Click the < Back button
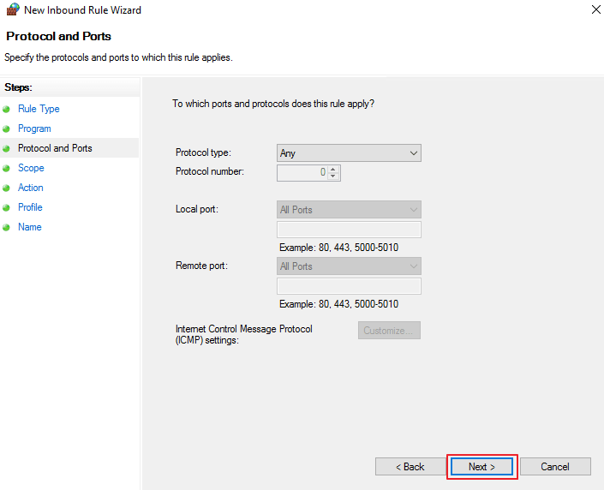This screenshot has height=490, width=604. pos(410,467)
